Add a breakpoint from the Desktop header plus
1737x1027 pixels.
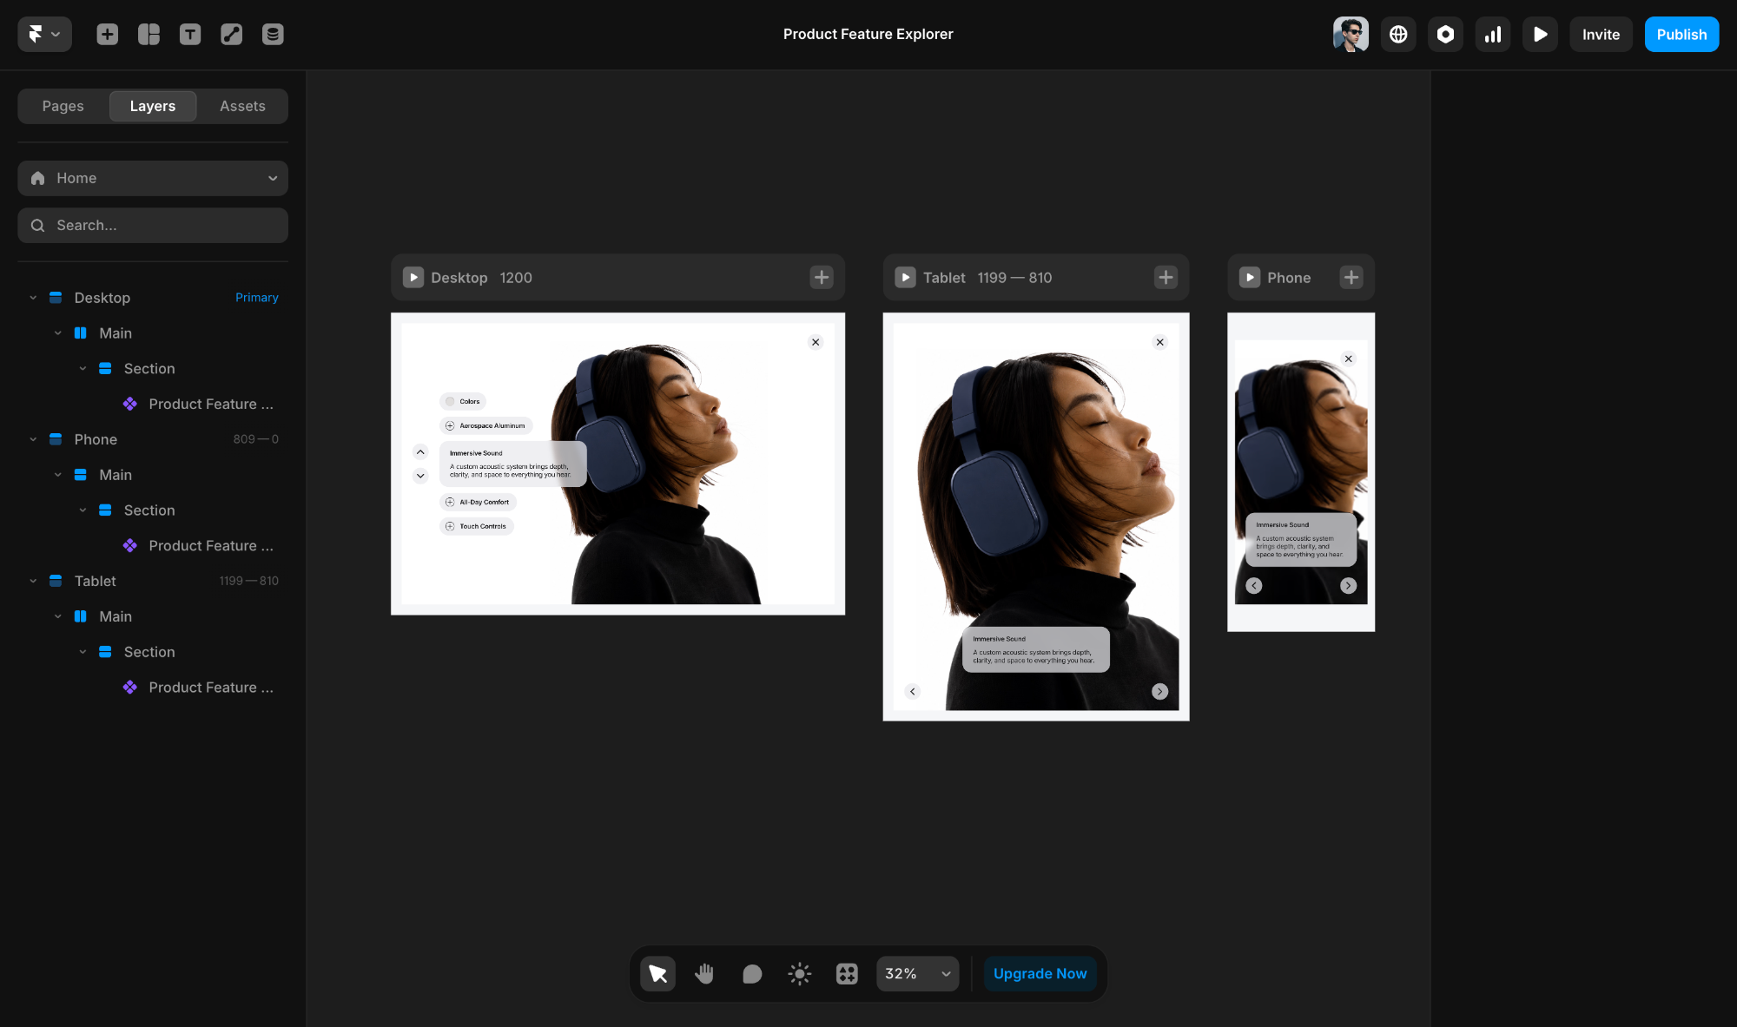point(822,278)
